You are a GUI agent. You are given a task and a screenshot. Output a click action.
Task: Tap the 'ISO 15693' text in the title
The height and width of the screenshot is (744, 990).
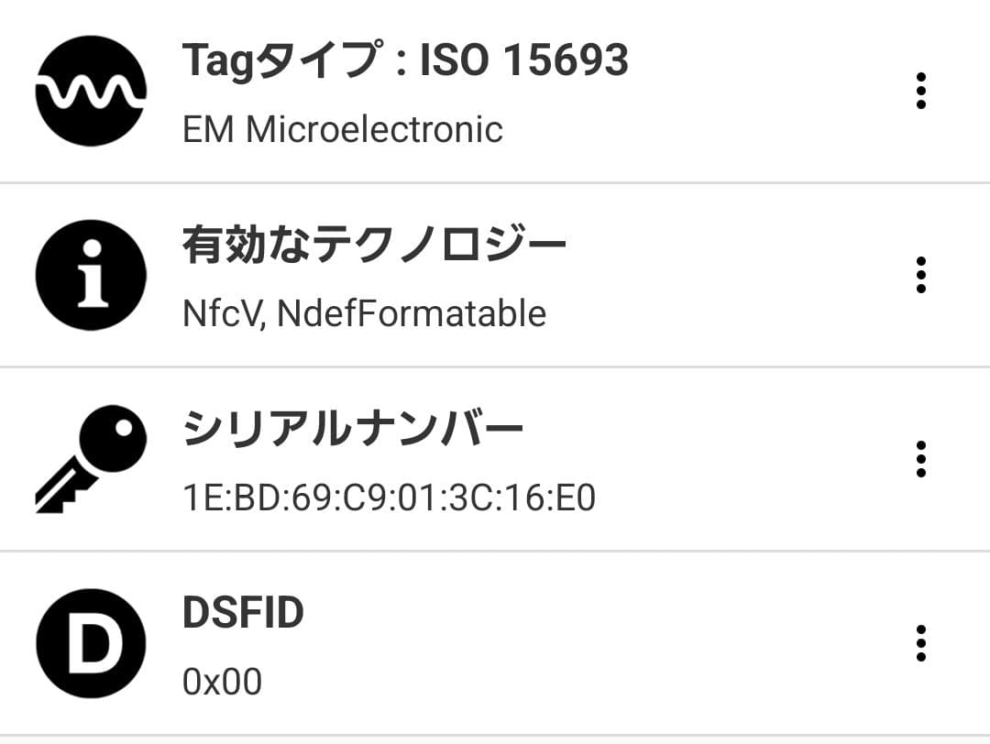(523, 60)
